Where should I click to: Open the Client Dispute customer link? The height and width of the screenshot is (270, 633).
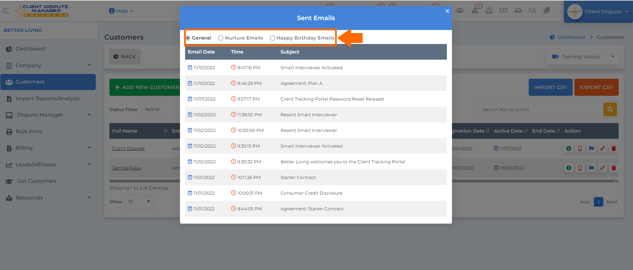point(129,149)
